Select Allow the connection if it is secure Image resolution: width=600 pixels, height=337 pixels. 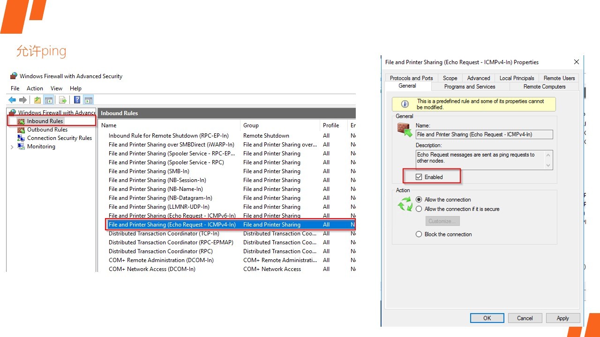[x=419, y=209]
